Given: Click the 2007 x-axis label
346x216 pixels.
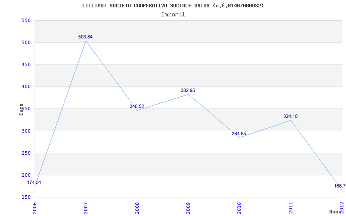Looking at the screenshot, I should tap(86, 208).
